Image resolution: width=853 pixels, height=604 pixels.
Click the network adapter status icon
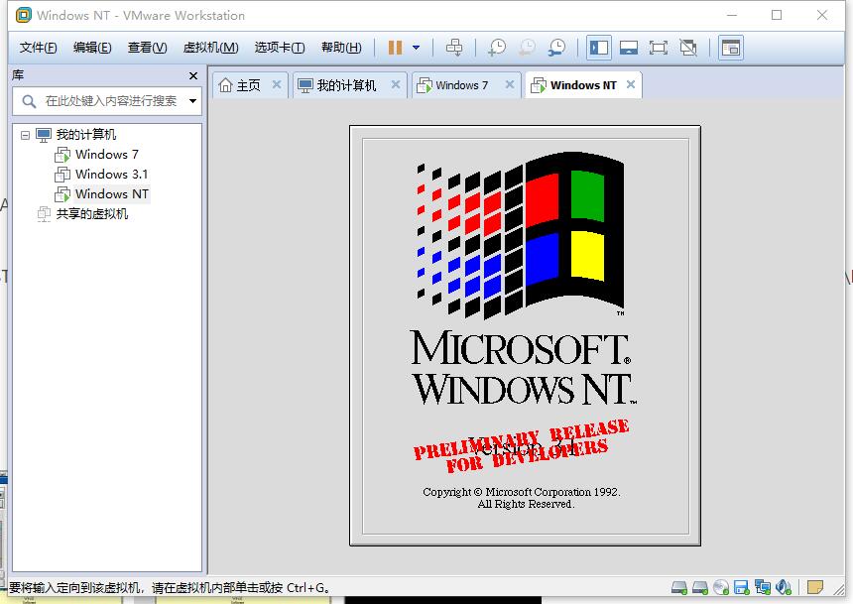point(763,588)
